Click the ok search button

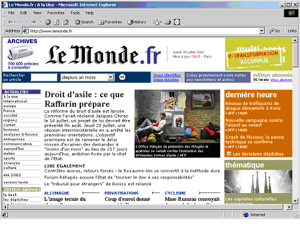click(x=122, y=77)
